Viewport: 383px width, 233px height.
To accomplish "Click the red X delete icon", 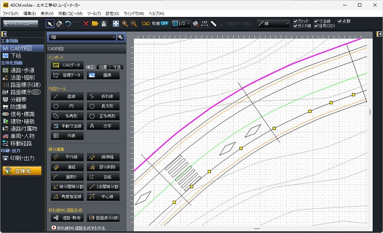I will [86, 24].
